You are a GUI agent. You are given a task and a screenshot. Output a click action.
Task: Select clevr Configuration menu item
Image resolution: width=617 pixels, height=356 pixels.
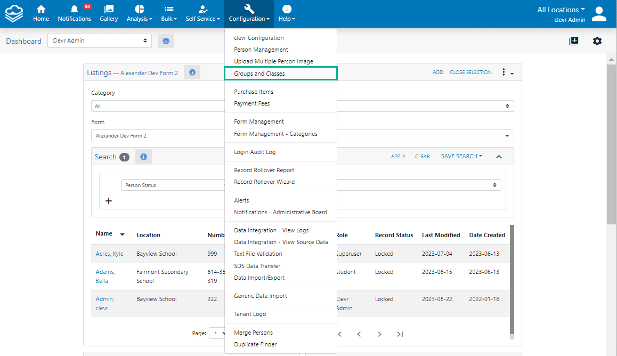click(x=258, y=38)
